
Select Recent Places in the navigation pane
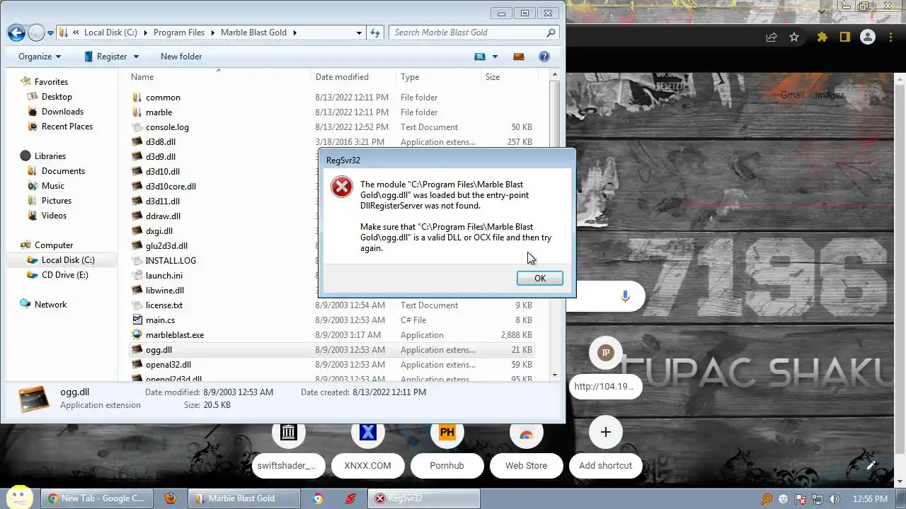pos(67,127)
